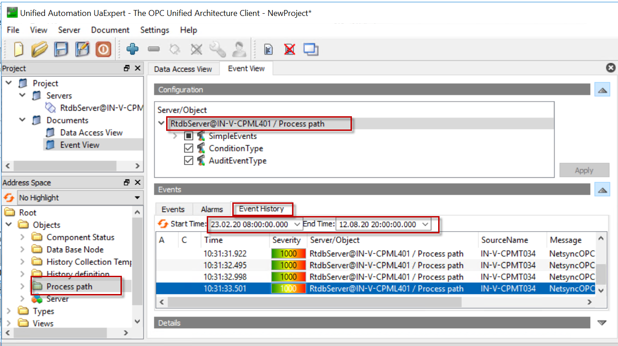
Task: Toggle the SimpleEvents checkbox
Action: point(189,136)
